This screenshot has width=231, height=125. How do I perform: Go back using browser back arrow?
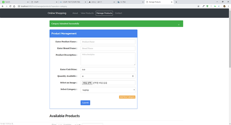click(3, 6)
